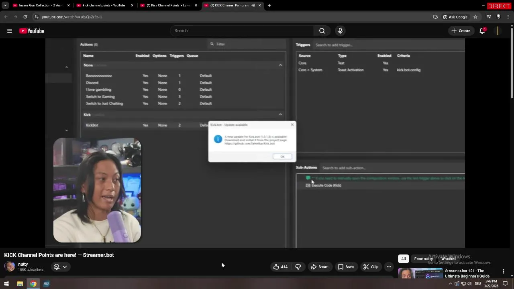Open Streamer.bot 101 video thumbnail
This screenshot has width=514, height=289.
pos(420,273)
